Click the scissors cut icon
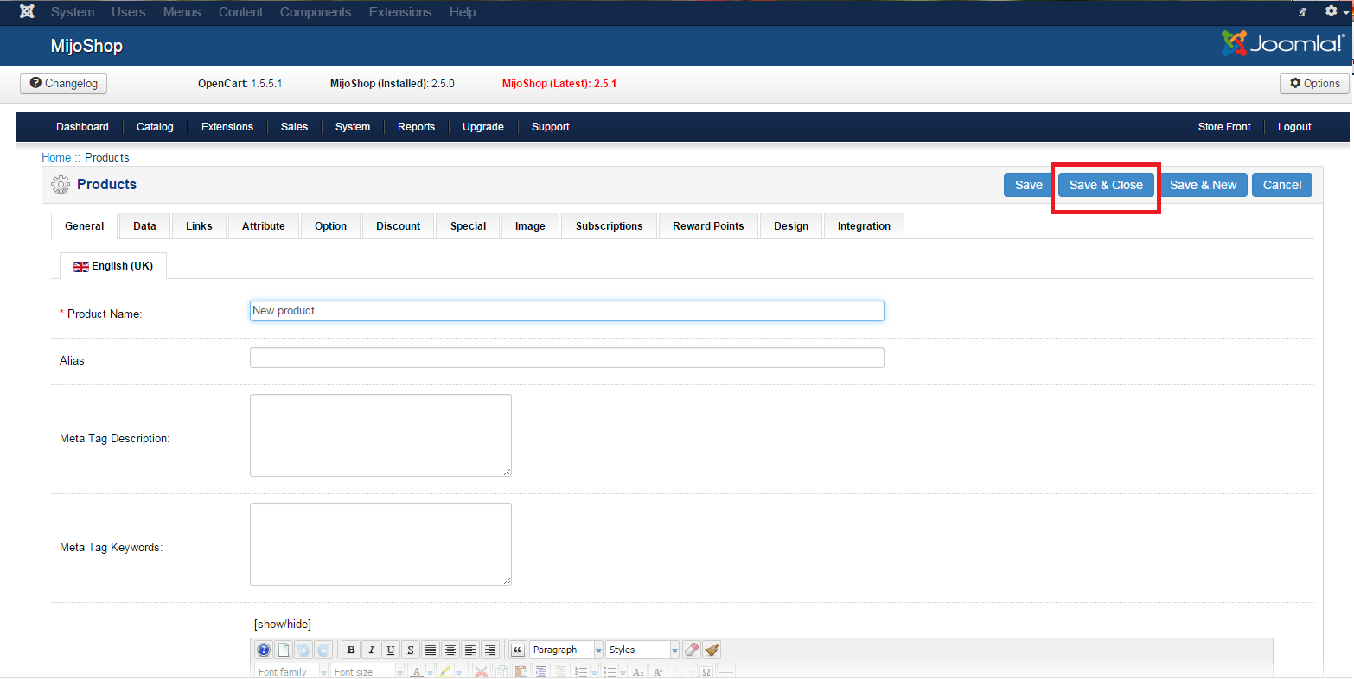This screenshot has height=679, width=1354. [481, 671]
